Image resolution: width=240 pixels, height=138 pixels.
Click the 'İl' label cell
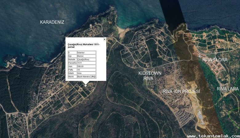coord(72,53)
